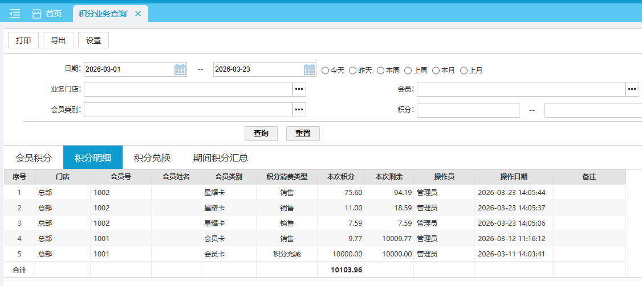Image resolution: width=642 pixels, height=286 pixels.
Task: Click the timestamp 2026-03-12 11:16:12
Action: tap(511, 239)
